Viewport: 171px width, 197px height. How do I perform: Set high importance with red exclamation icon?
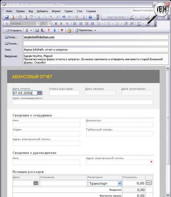click(x=49, y=30)
